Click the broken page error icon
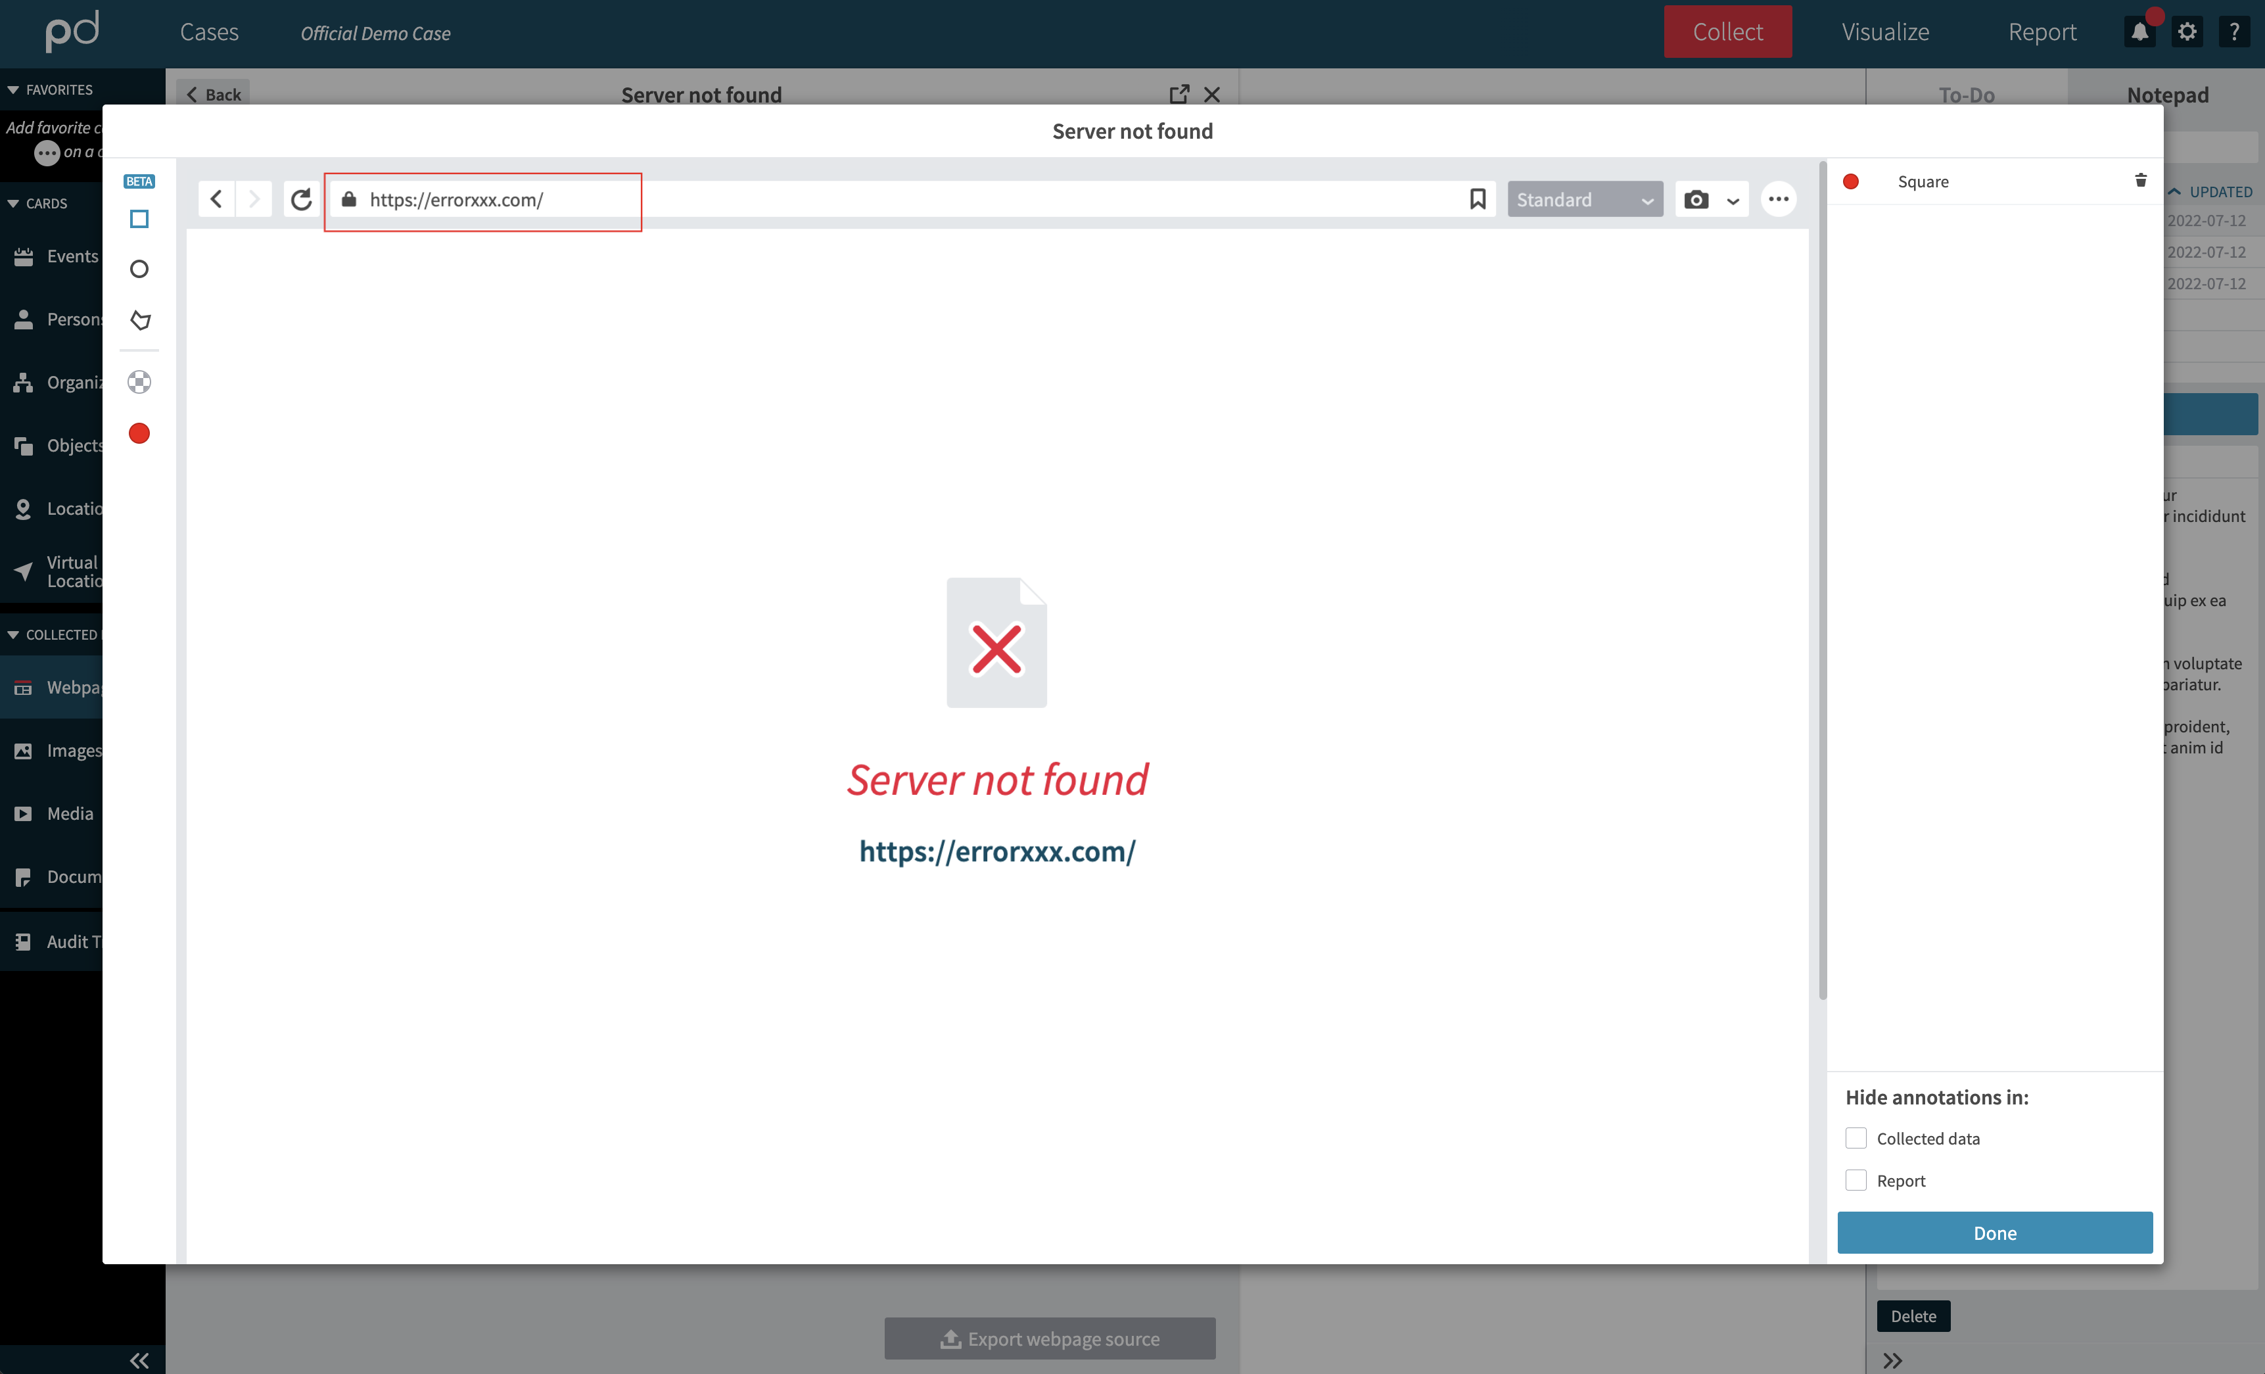Image resolution: width=2265 pixels, height=1374 pixels. click(x=997, y=642)
